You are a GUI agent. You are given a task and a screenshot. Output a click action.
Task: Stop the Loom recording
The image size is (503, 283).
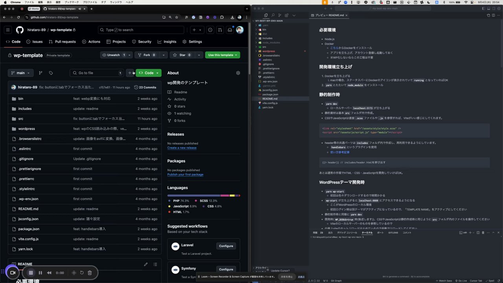(x=31, y=273)
